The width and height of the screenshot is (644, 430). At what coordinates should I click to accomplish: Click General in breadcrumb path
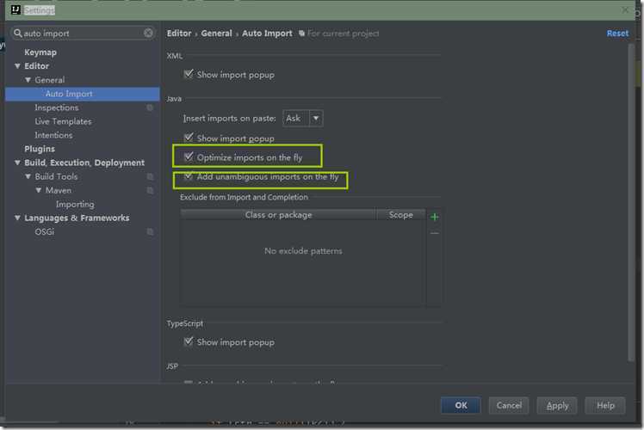point(216,34)
